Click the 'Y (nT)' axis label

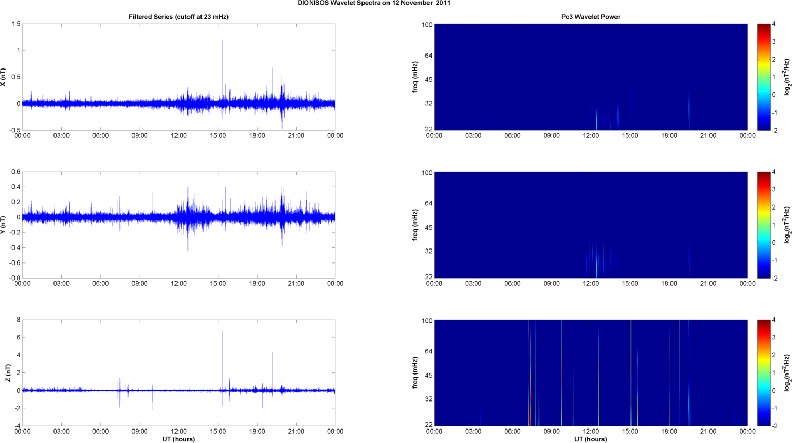click(x=3, y=225)
